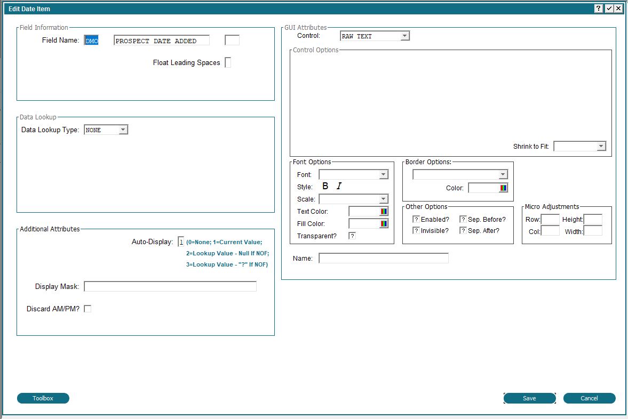Open Fill Color picker swatch

384,224
